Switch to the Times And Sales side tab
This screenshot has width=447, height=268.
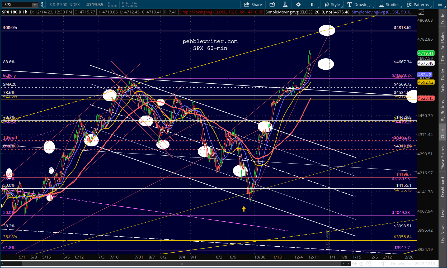click(x=443, y=46)
